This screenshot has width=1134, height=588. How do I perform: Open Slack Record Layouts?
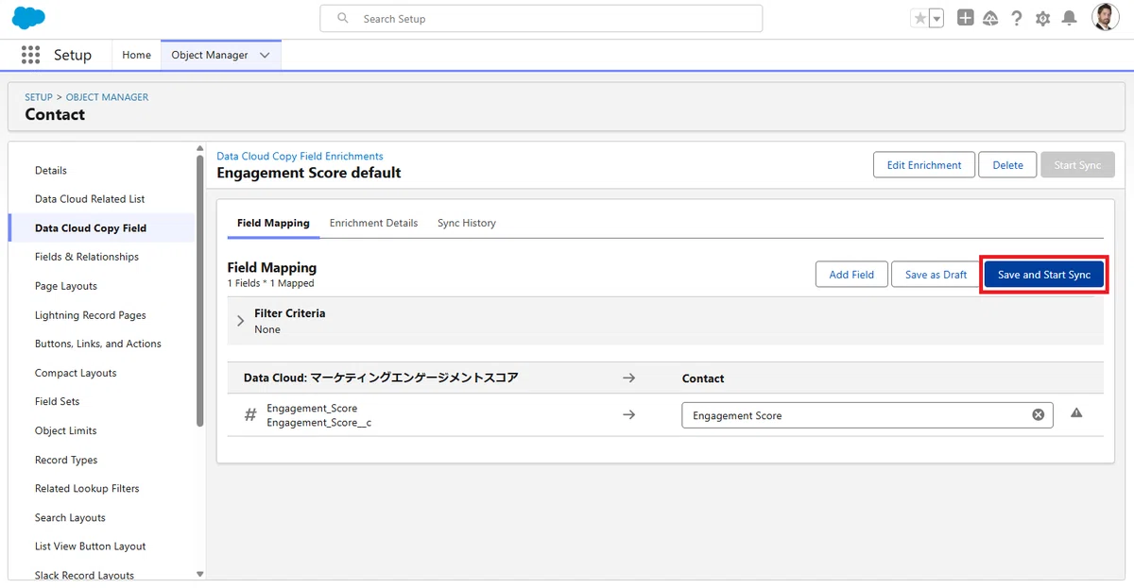pos(84,575)
